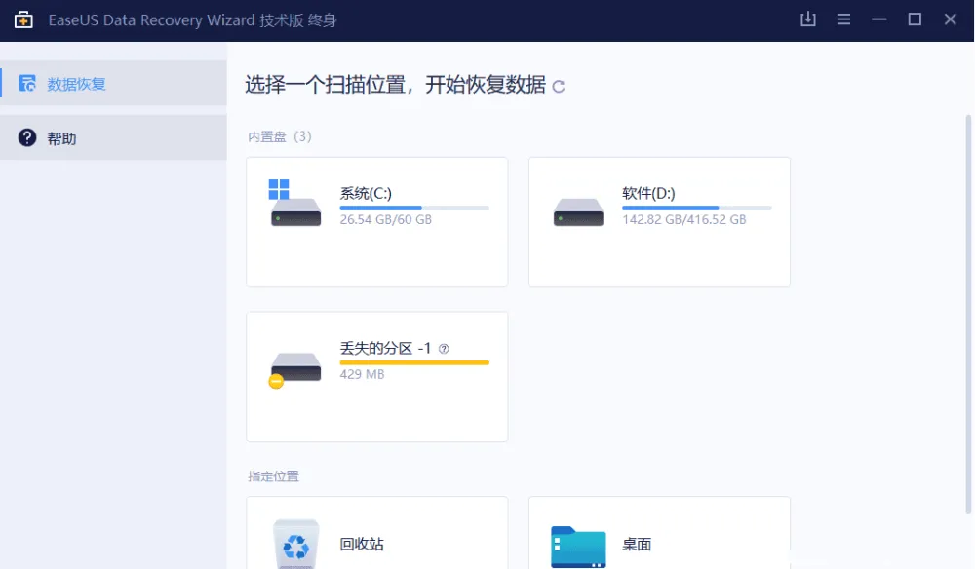Open the hamburger menu in the title bar
The width and height of the screenshot is (975, 569).
[843, 19]
